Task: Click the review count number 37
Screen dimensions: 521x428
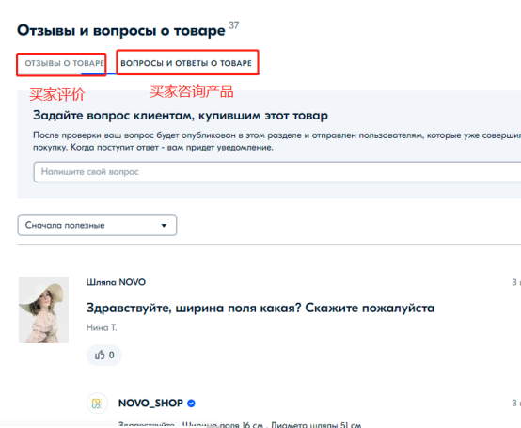Action: (x=233, y=25)
